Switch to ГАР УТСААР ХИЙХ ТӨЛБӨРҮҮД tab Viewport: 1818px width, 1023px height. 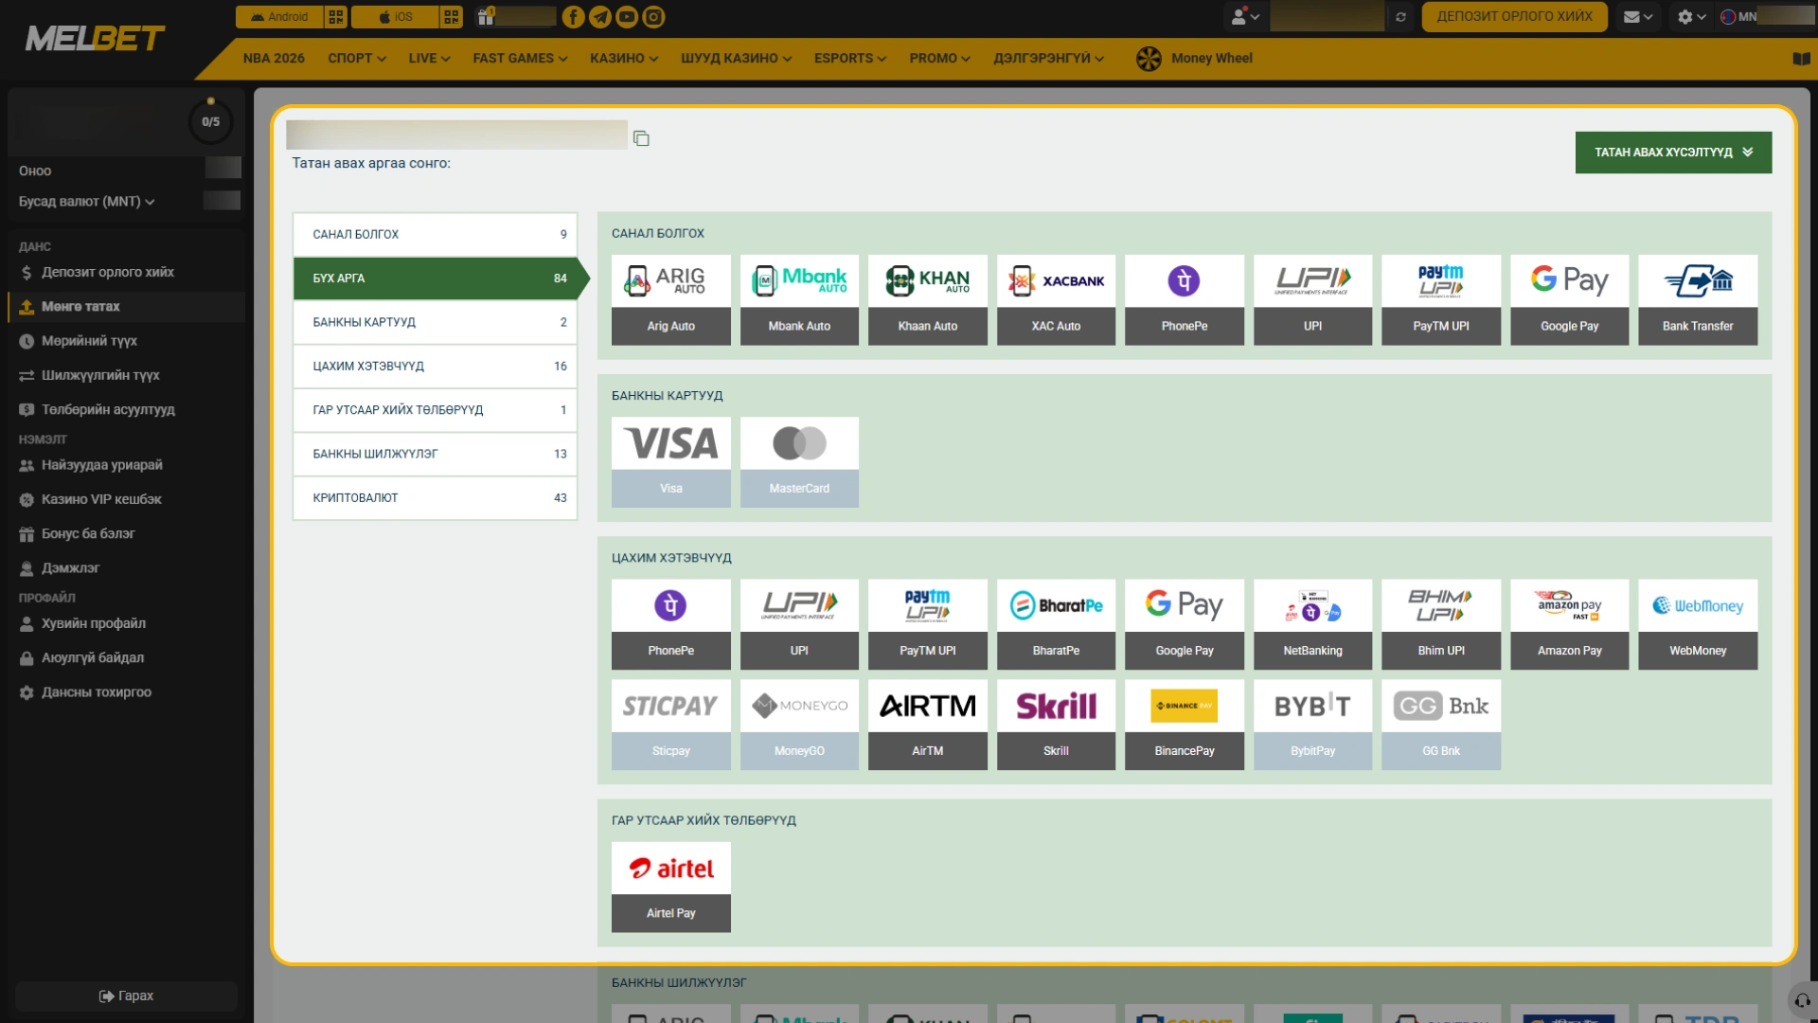435,410
